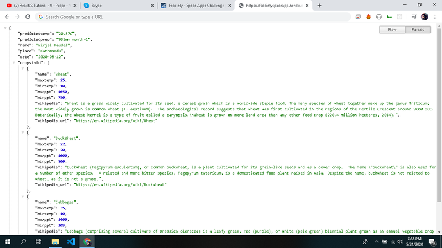Open the battery status icon
This screenshot has height=248, width=442.
click(385, 241)
